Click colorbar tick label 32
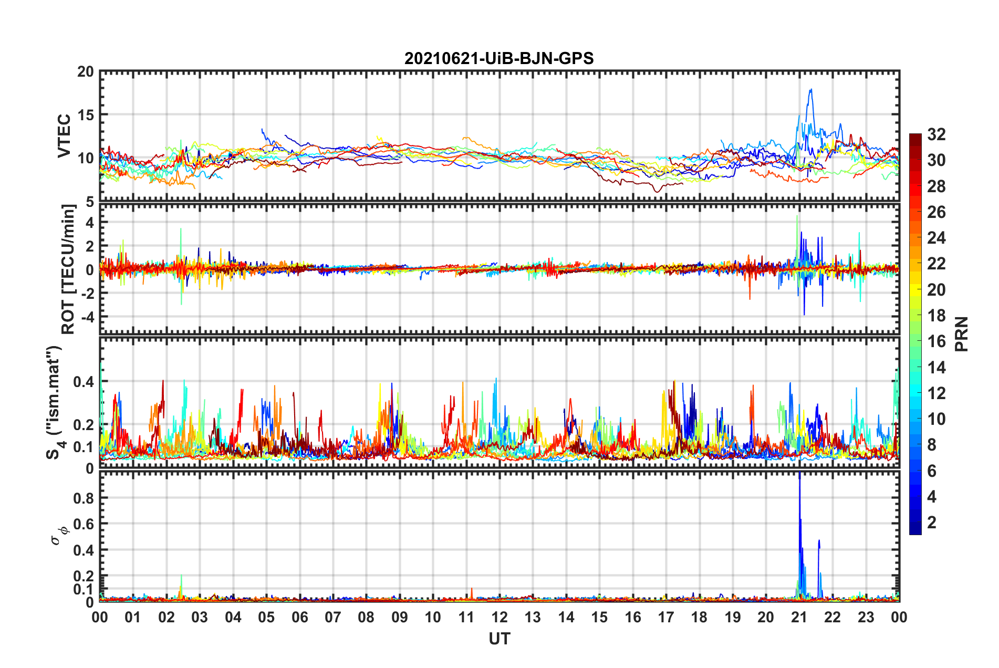This screenshot has width=999, height=668. click(x=936, y=134)
